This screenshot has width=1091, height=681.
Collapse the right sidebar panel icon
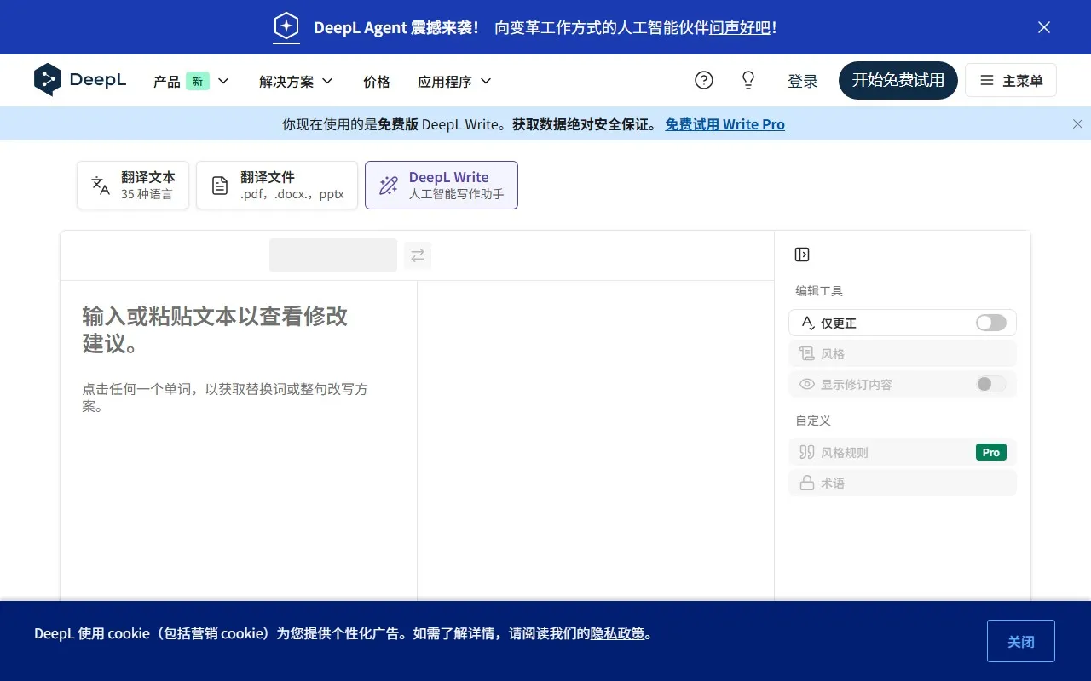(x=801, y=255)
